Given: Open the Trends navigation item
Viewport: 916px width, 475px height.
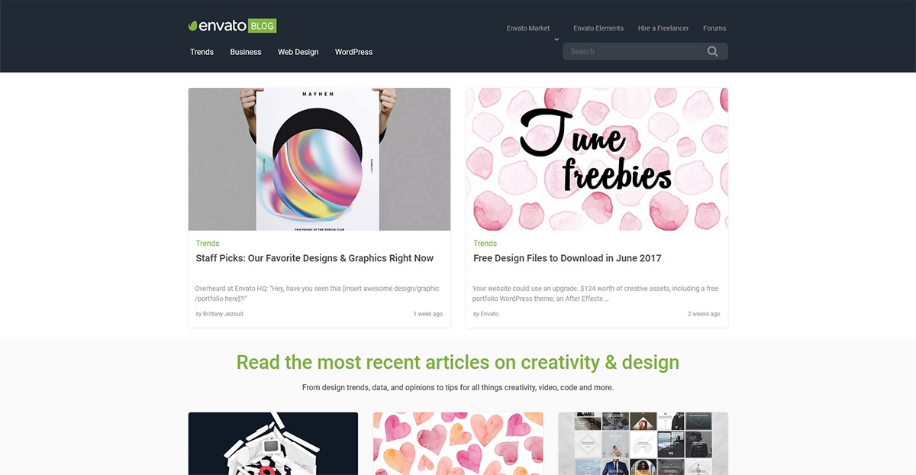Looking at the screenshot, I should (202, 52).
